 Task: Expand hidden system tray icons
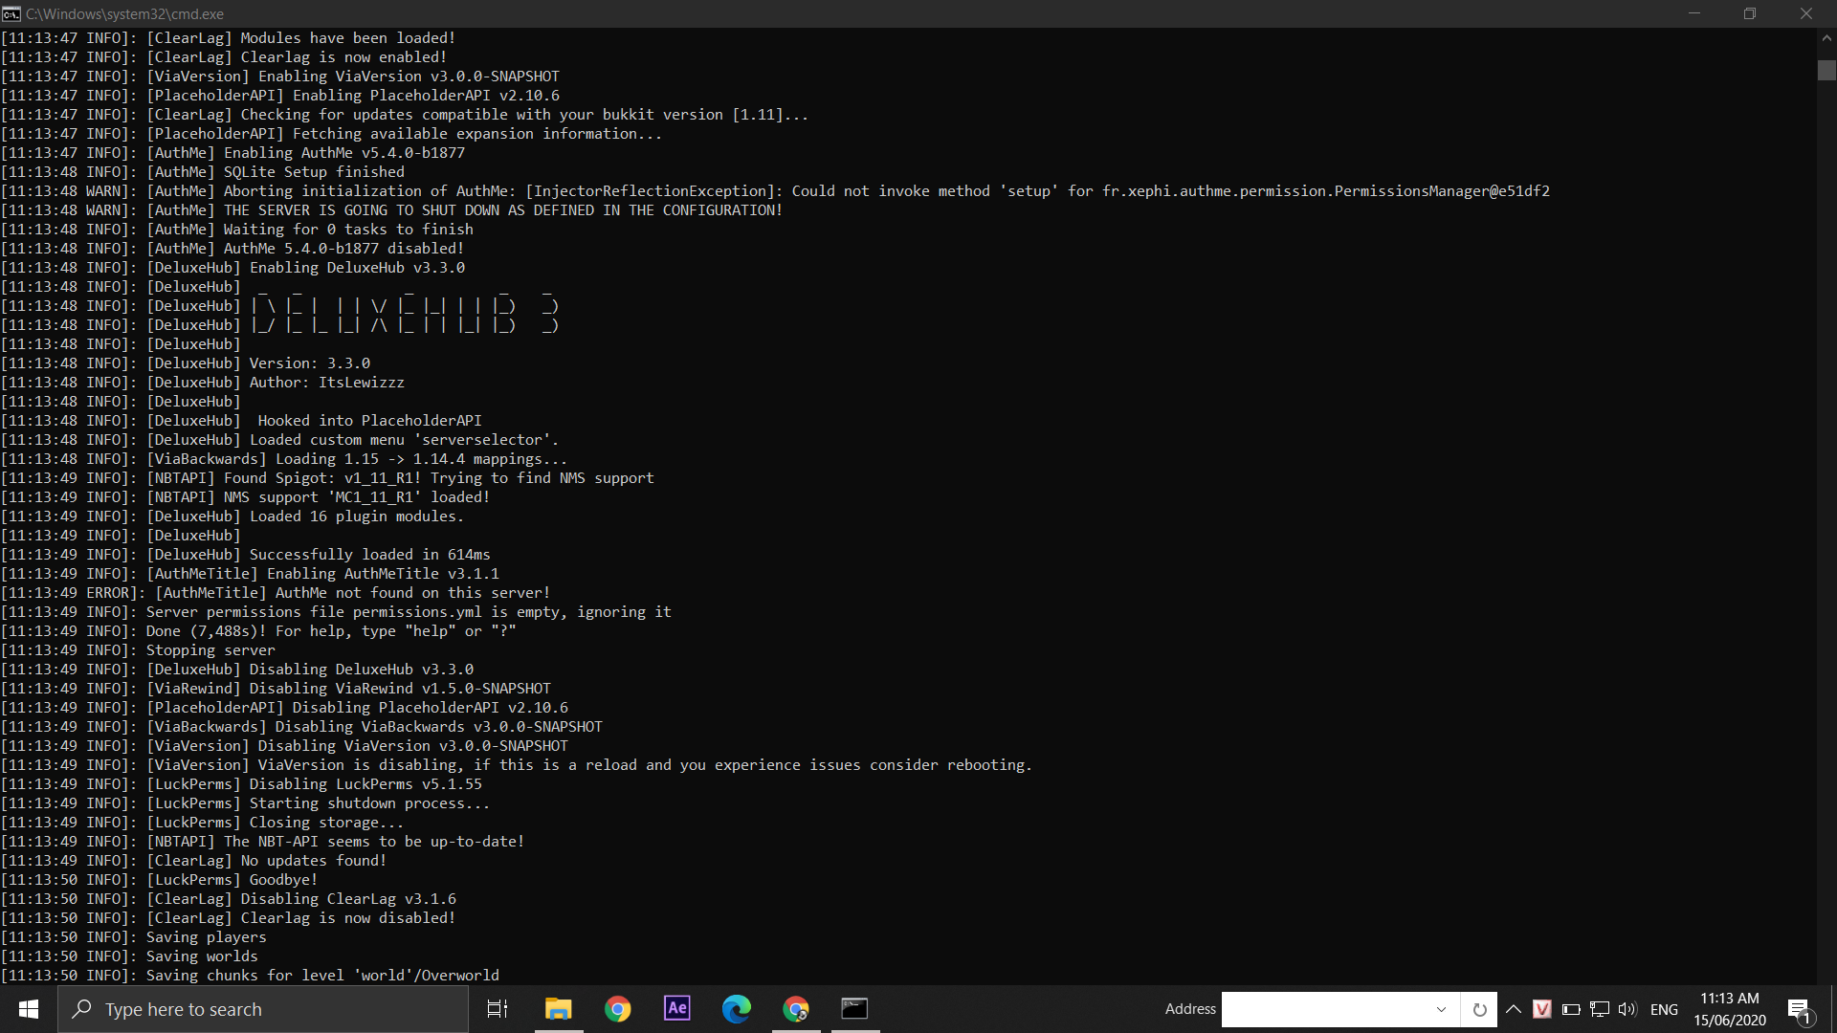[1514, 1009]
